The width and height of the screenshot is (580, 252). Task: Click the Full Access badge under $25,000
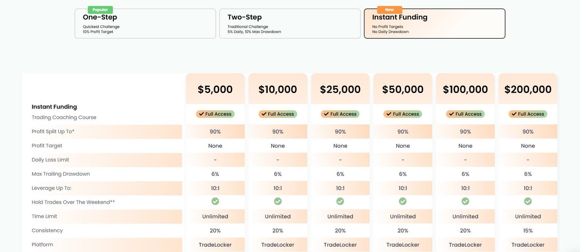[340, 114]
